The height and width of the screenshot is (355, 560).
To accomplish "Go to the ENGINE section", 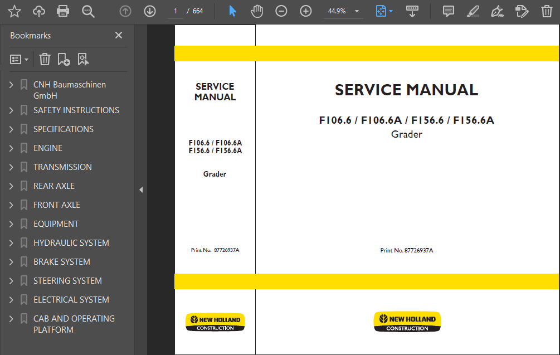I will [48, 148].
